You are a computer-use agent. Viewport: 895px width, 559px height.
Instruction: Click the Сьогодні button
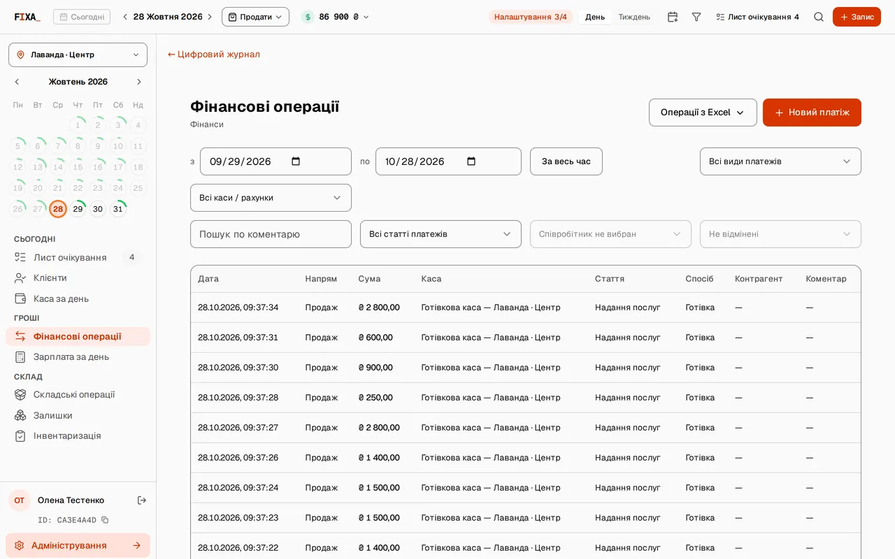[x=82, y=17]
